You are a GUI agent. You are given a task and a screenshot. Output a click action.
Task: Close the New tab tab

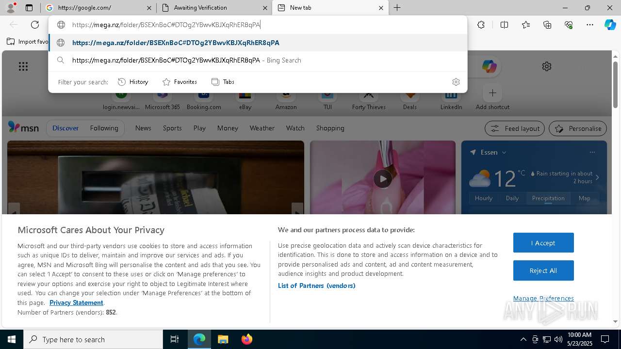tap(381, 8)
